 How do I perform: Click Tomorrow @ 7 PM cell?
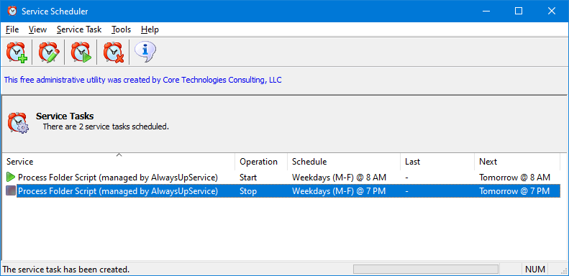click(x=514, y=190)
